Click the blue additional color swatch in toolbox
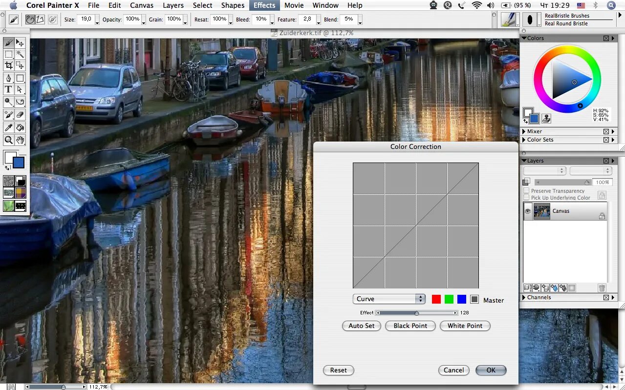625x390 pixels. pyautogui.click(x=19, y=163)
